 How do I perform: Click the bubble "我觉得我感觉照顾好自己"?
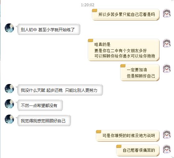(44, 121)
